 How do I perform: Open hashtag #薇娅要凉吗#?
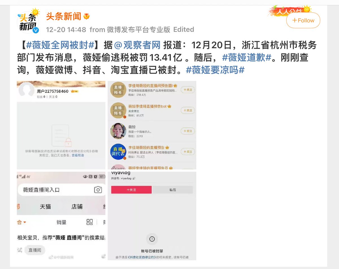215,70
